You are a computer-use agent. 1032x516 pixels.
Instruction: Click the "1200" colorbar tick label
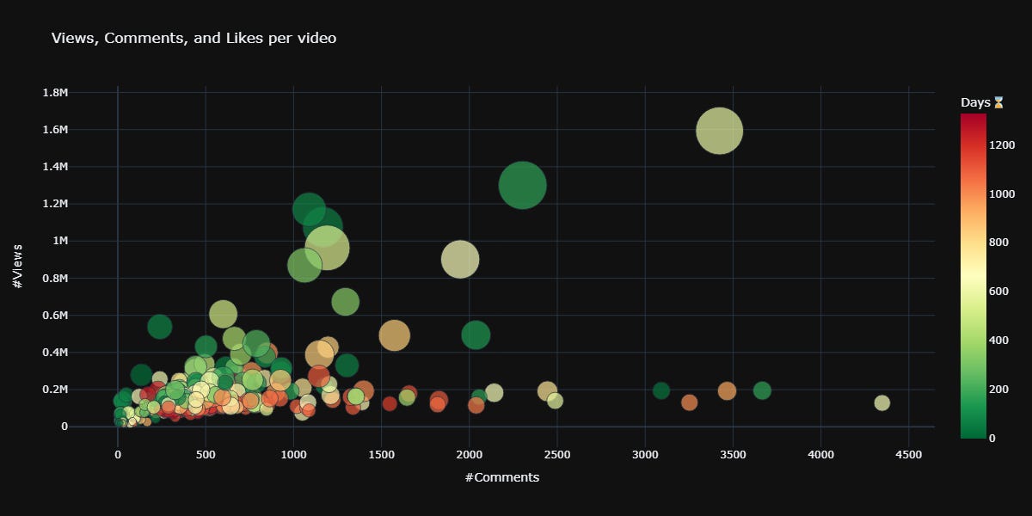pos(1004,144)
